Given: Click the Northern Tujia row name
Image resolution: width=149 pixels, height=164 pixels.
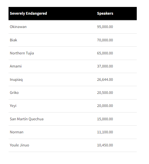Looking at the screenshot, I should (22, 53).
